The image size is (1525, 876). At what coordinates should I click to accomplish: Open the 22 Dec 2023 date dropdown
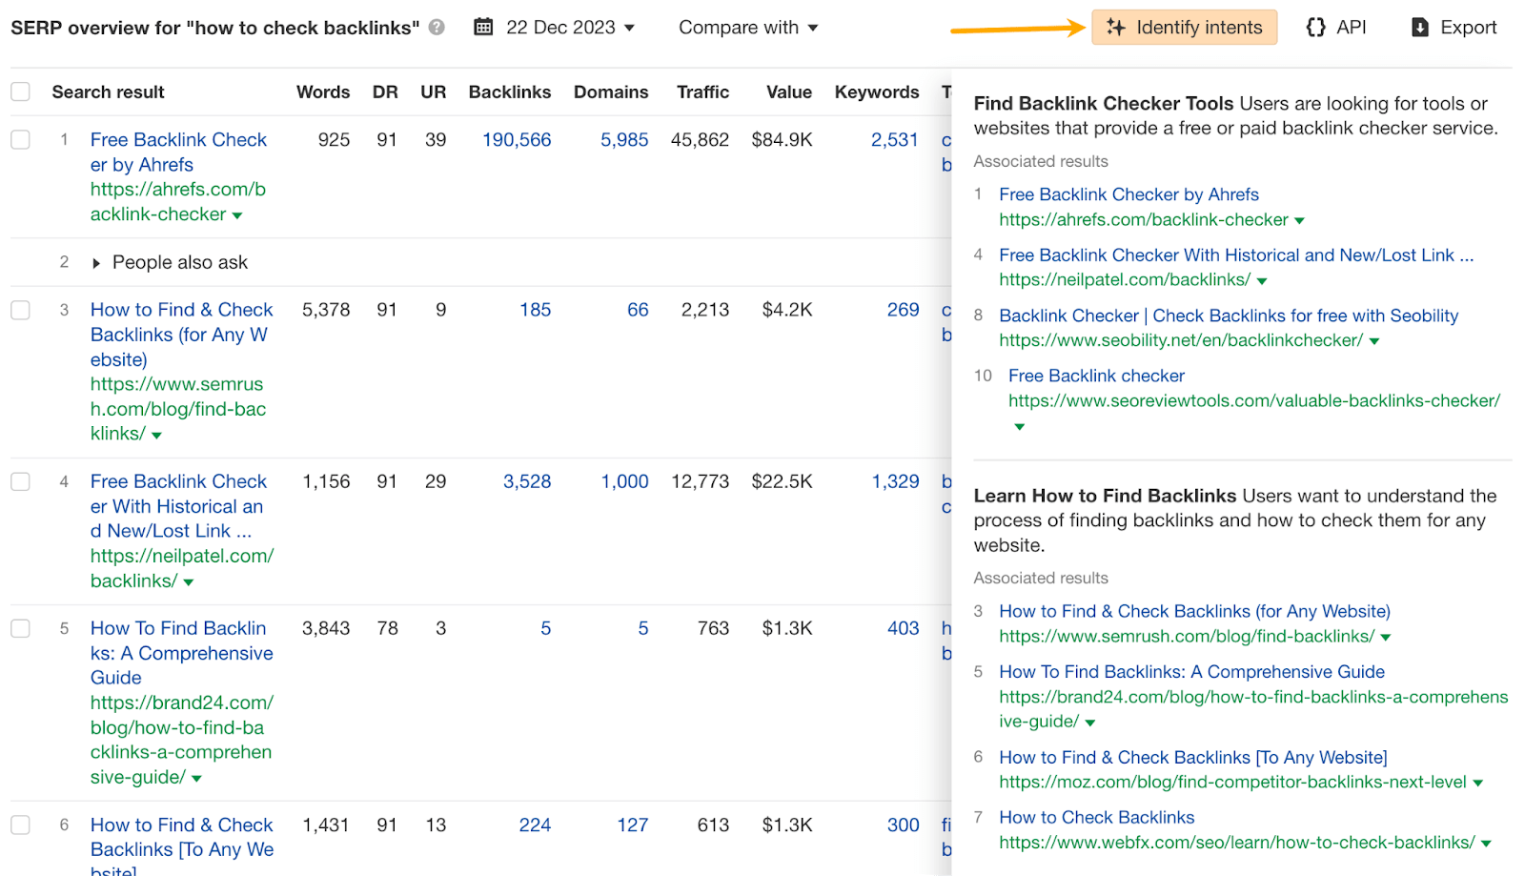(570, 27)
